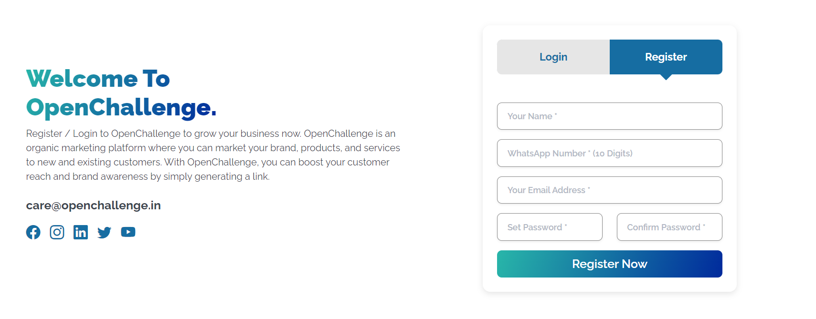816x319 pixels.
Task: Click the arrow pointer beneath Register tab
Action: (666, 77)
